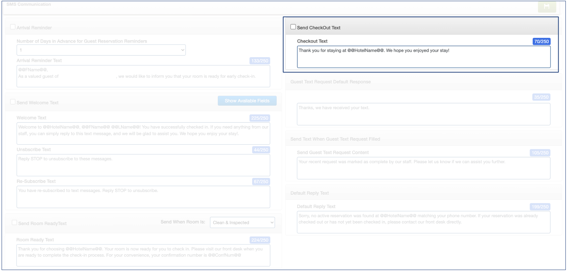567x272 pixels.
Task: Click inside the Arrival Reminder Text box
Action: pyautogui.click(x=143, y=76)
